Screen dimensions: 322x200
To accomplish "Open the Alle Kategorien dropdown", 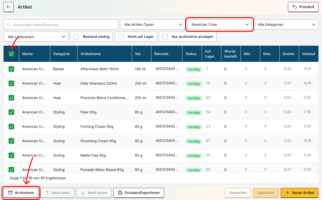I will (x=286, y=24).
